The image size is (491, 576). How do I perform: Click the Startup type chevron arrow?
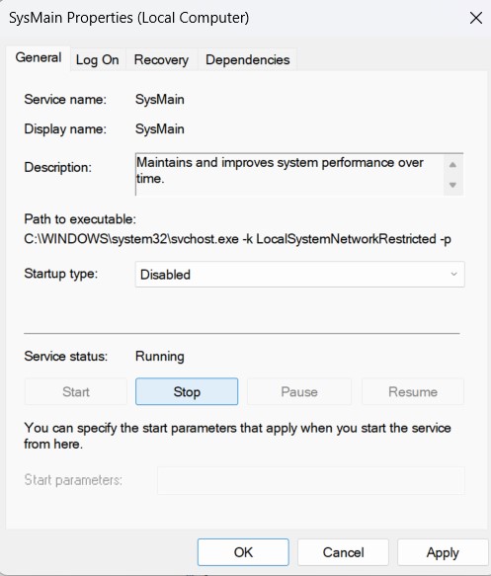click(x=453, y=275)
